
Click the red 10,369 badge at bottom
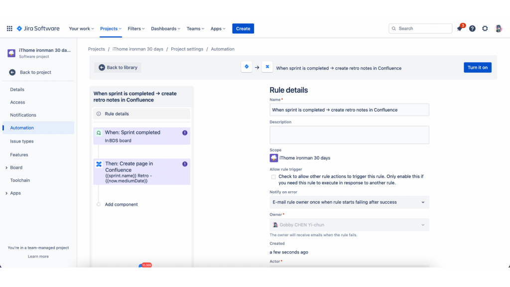[x=146, y=265]
